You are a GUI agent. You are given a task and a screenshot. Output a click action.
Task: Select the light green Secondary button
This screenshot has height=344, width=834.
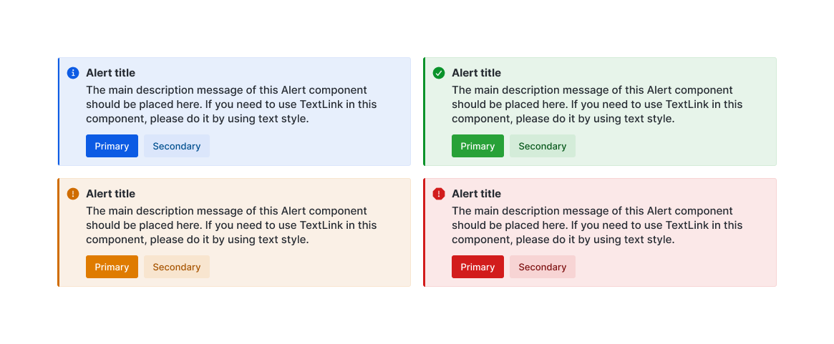coord(542,146)
